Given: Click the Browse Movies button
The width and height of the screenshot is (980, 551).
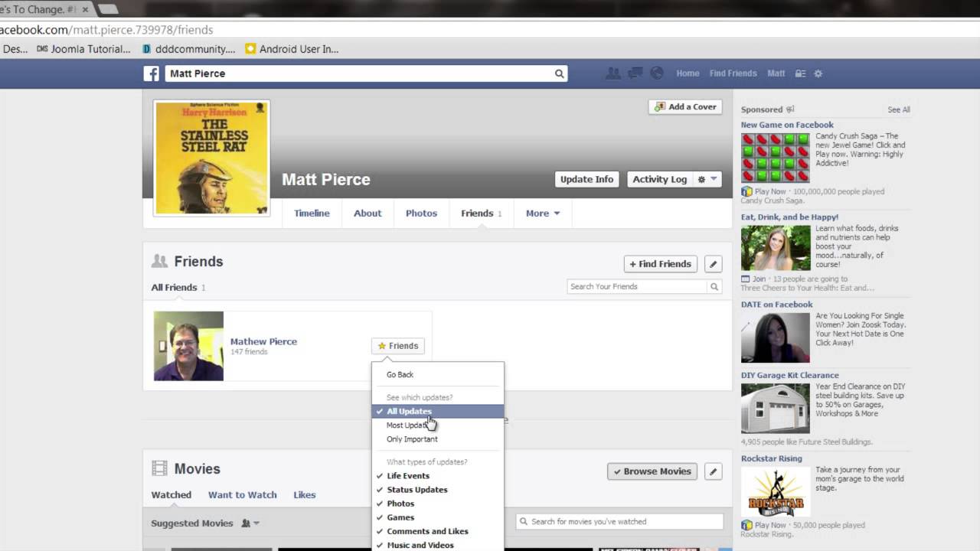Looking at the screenshot, I should click(x=652, y=471).
